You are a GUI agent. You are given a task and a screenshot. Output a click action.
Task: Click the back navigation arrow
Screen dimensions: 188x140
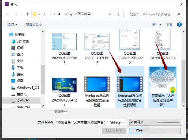[8, 14]
